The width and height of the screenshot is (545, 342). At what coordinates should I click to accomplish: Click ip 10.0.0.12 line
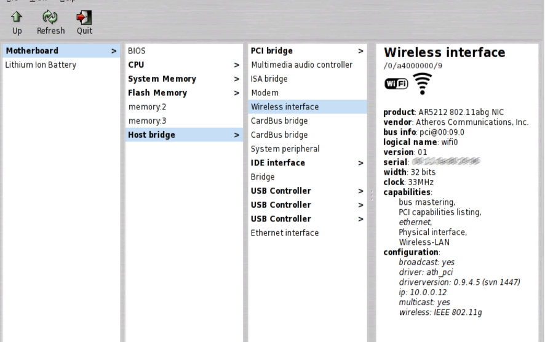tap(423, 292)
